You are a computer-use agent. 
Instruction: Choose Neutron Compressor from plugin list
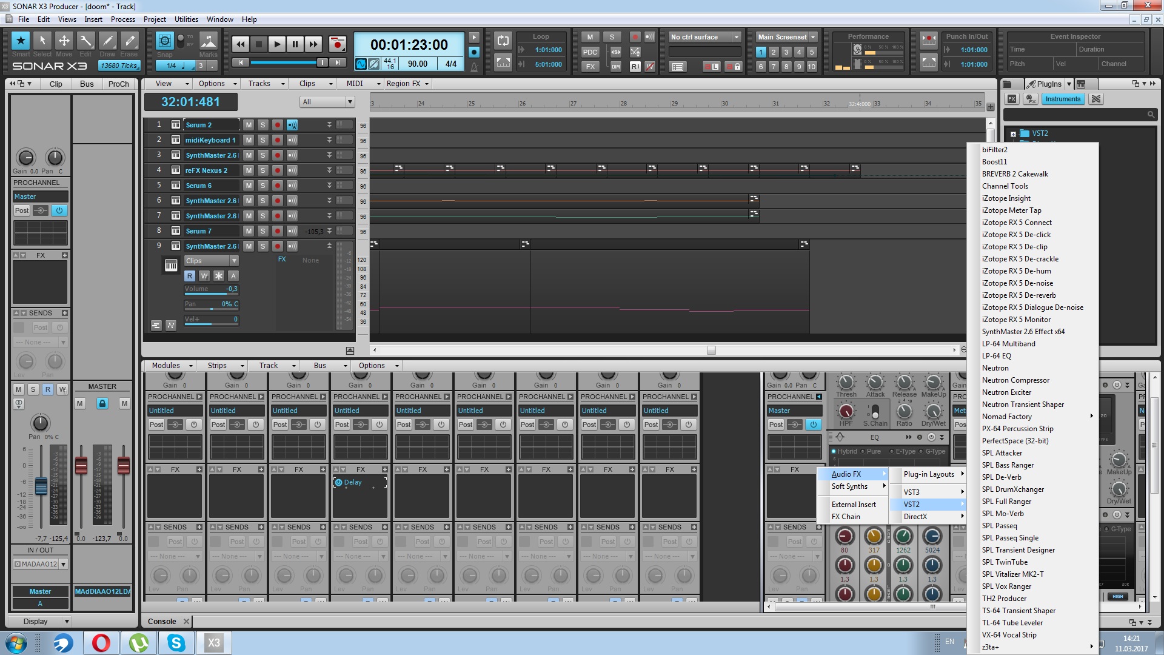1015,380
